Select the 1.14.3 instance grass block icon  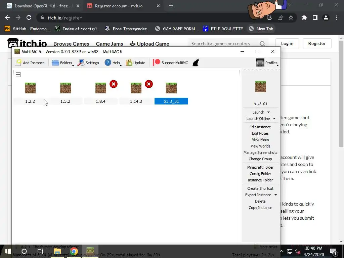(x=136, y=88)
